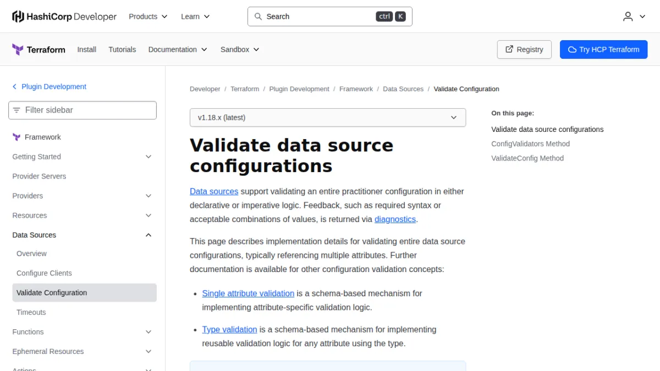Open the Learn dropdown menu
The height and width of the screenshot is (371, 660).
click(195, 16)
